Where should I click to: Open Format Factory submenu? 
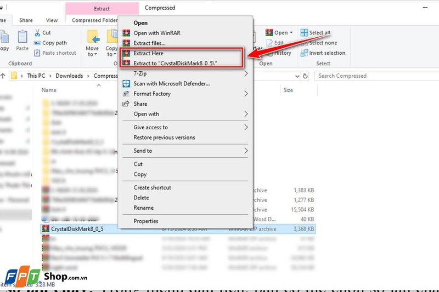click(185, 94)
